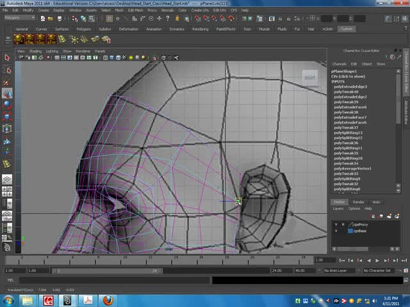Click the view cube RIGHT label
410x307 pixels.
tap(310, 78)
